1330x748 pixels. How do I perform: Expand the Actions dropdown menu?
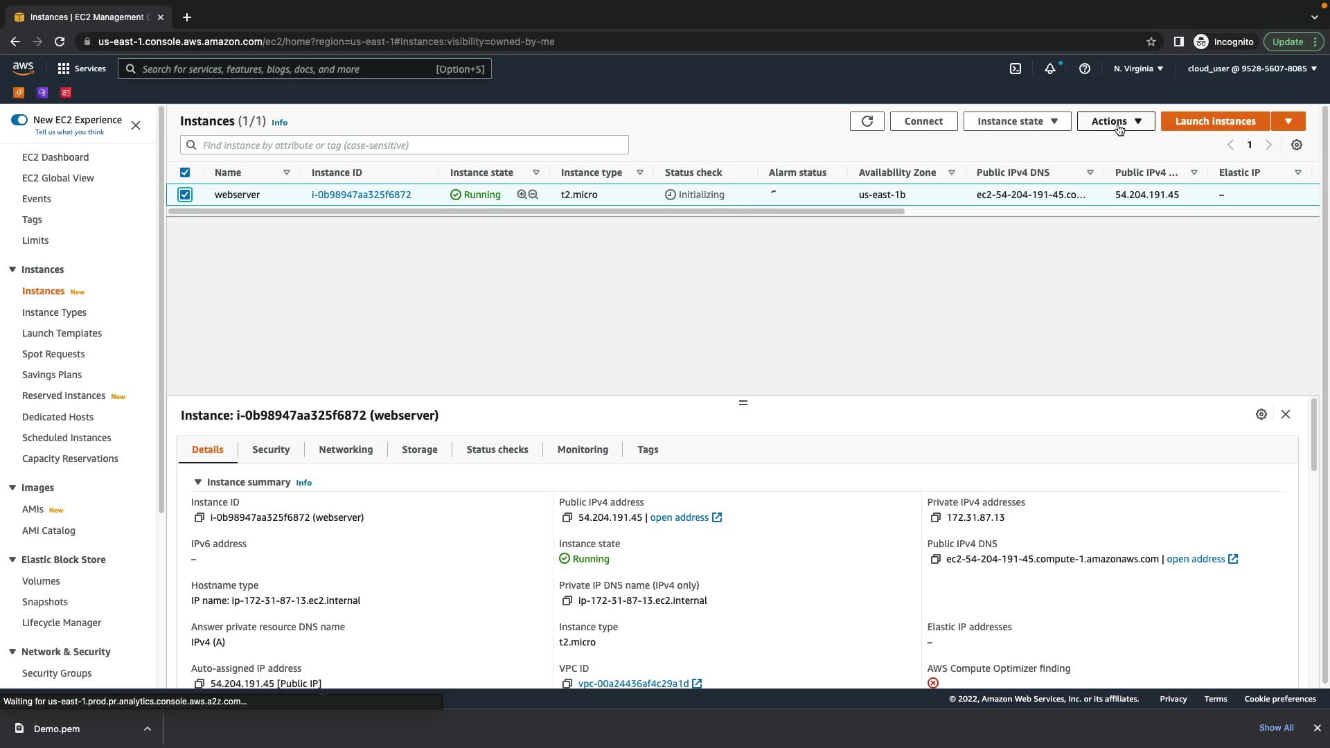1115,121
